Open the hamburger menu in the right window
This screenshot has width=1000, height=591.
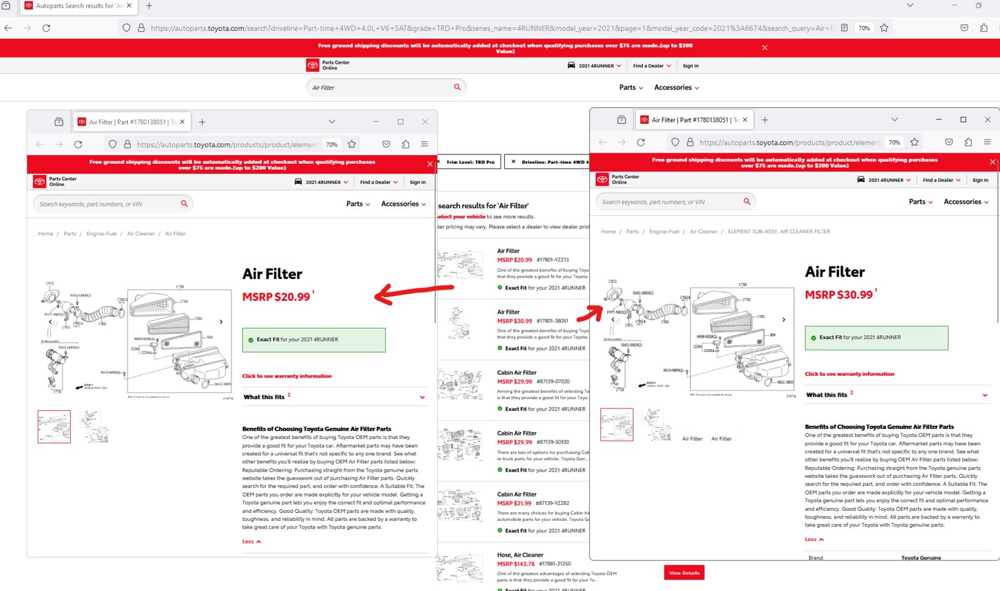(x=987, y=143)
